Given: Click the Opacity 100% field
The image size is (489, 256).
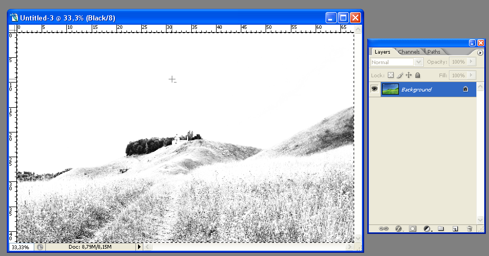Looking at the screenshot, I should (x=458, y=62).
